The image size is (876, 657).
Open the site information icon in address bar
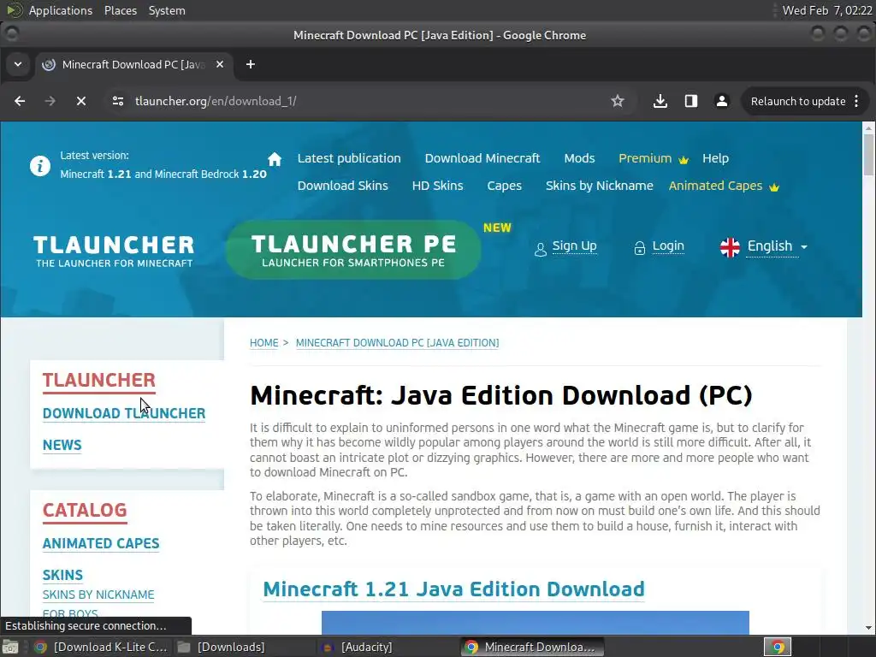pos(118,101)
